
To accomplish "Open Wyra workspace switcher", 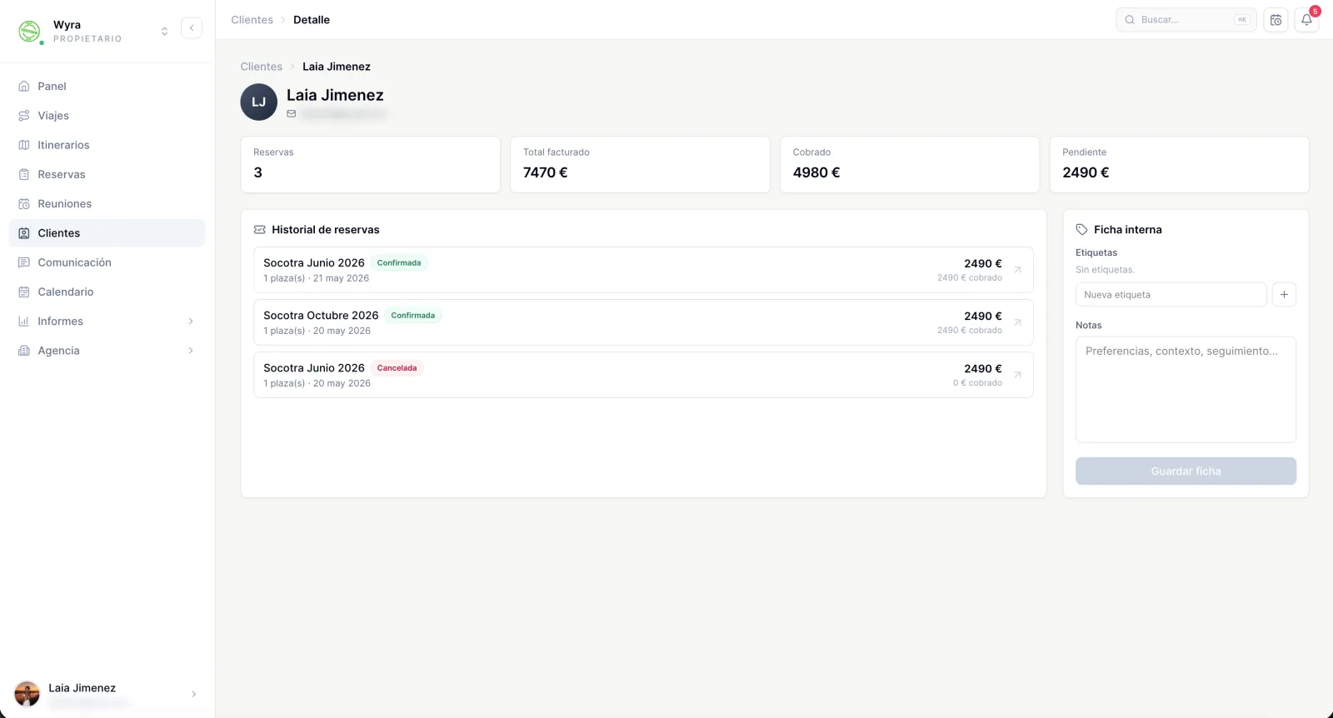I will [164, 31].
